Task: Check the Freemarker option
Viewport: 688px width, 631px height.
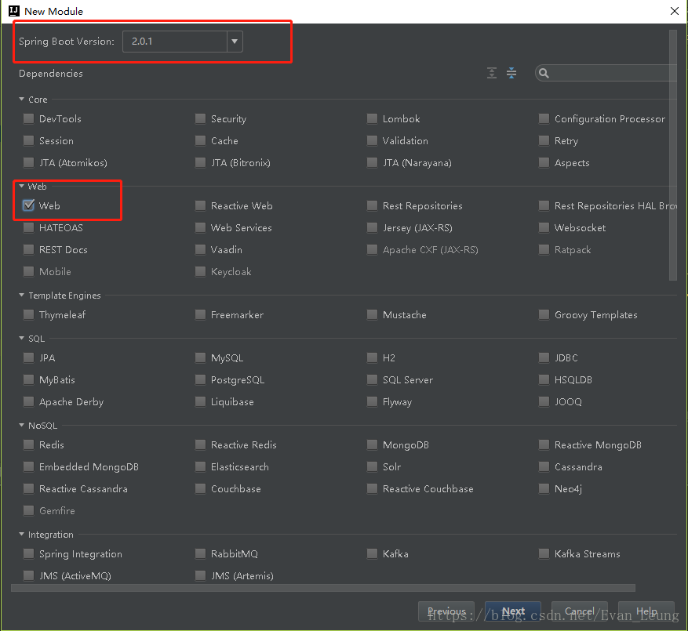Action: click(x=201, y=315)
